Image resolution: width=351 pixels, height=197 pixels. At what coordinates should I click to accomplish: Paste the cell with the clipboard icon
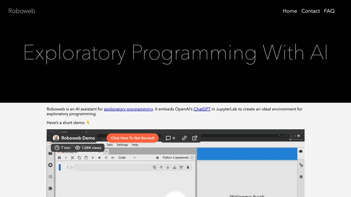pyautogui.click(x=86, y=158)
